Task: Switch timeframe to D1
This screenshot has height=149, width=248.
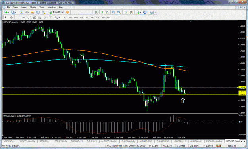Action: (x=98, y=17)
